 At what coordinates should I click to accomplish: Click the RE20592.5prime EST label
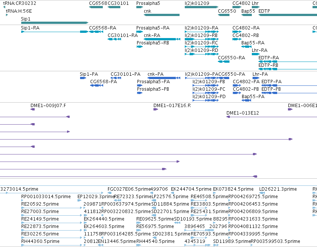[x=40, y=204]
